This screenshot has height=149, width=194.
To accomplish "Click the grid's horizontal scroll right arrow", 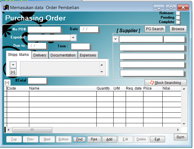I will (x=178, y=130).
